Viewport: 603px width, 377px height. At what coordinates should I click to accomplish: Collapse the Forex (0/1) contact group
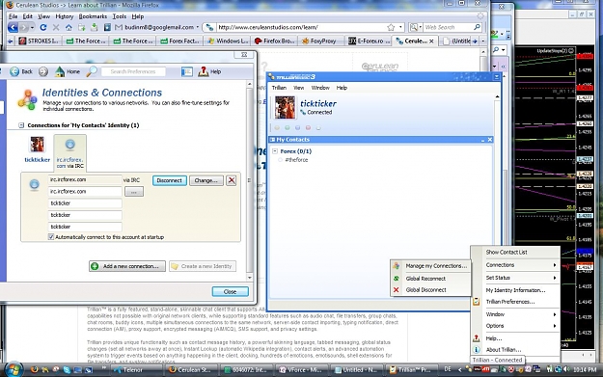click(x=275, y=151)
